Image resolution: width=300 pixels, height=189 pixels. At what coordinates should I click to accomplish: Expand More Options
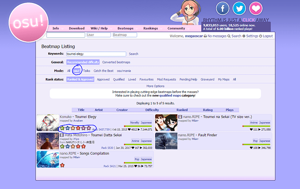[155, 86]
